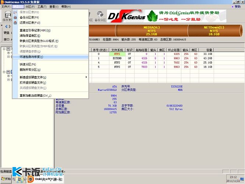Click start cylinder value 7603
This screenshot has width=245, height=184.
(x=144, y=67)
